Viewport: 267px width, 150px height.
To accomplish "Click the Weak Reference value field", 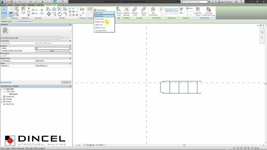I will [53, 66].
